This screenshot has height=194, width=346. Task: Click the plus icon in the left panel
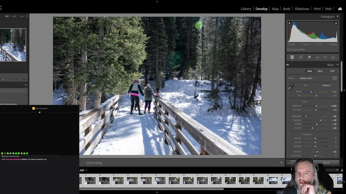[26, 85]
